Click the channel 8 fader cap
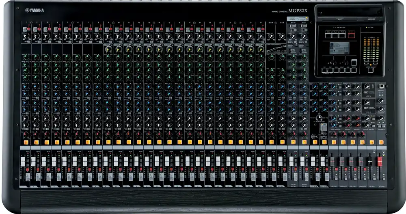The height and width of the screenshot is (214, 406). click(x=95, y=161)
